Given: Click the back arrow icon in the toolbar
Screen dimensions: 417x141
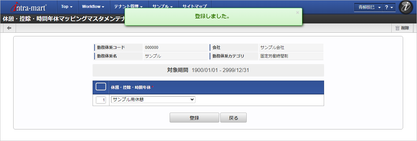Looking at the screenshot, I should pyautogui.click(x=9, y=28).
